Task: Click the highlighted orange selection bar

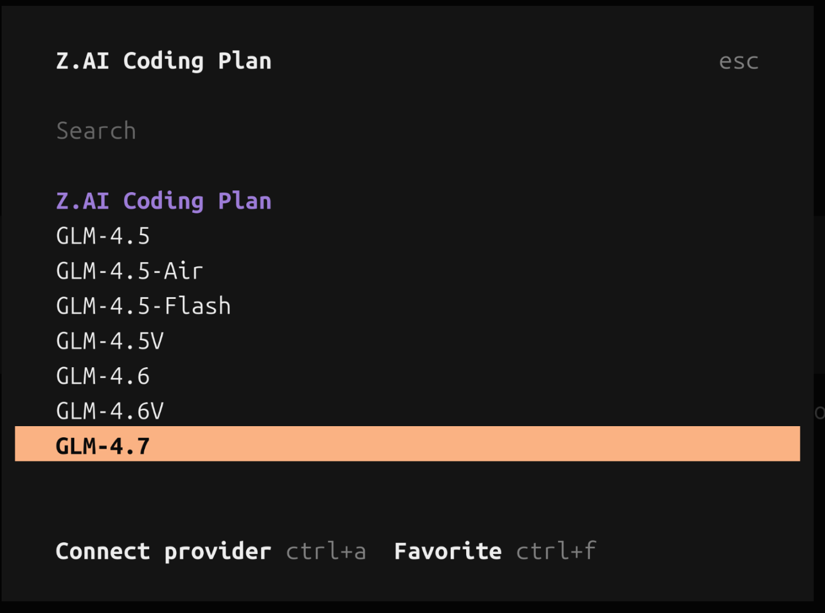Action: point(407,444)
